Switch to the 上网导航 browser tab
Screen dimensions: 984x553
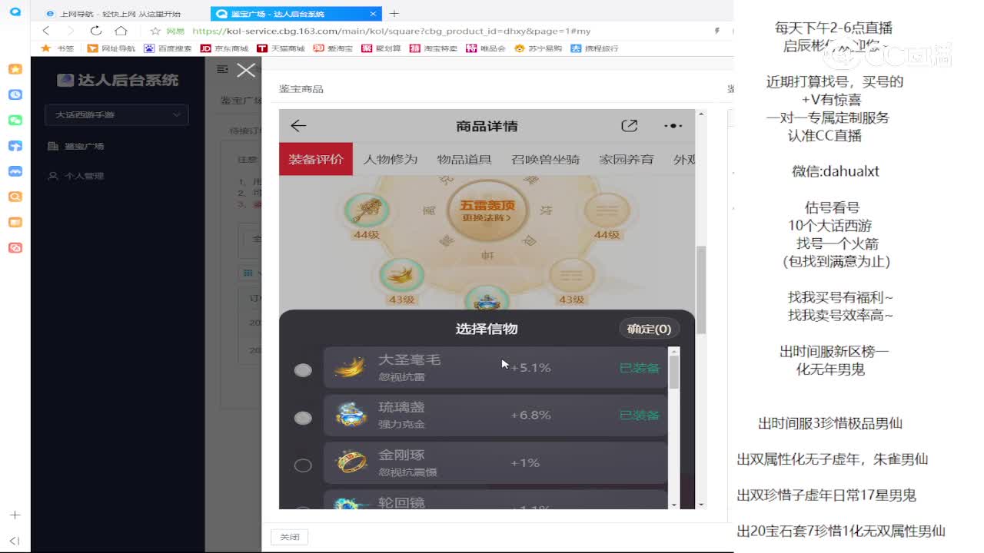pyautogui.click(x=119, y=14)
